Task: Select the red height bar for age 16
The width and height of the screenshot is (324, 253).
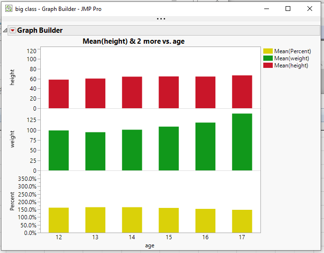Action: pos(205,92)
